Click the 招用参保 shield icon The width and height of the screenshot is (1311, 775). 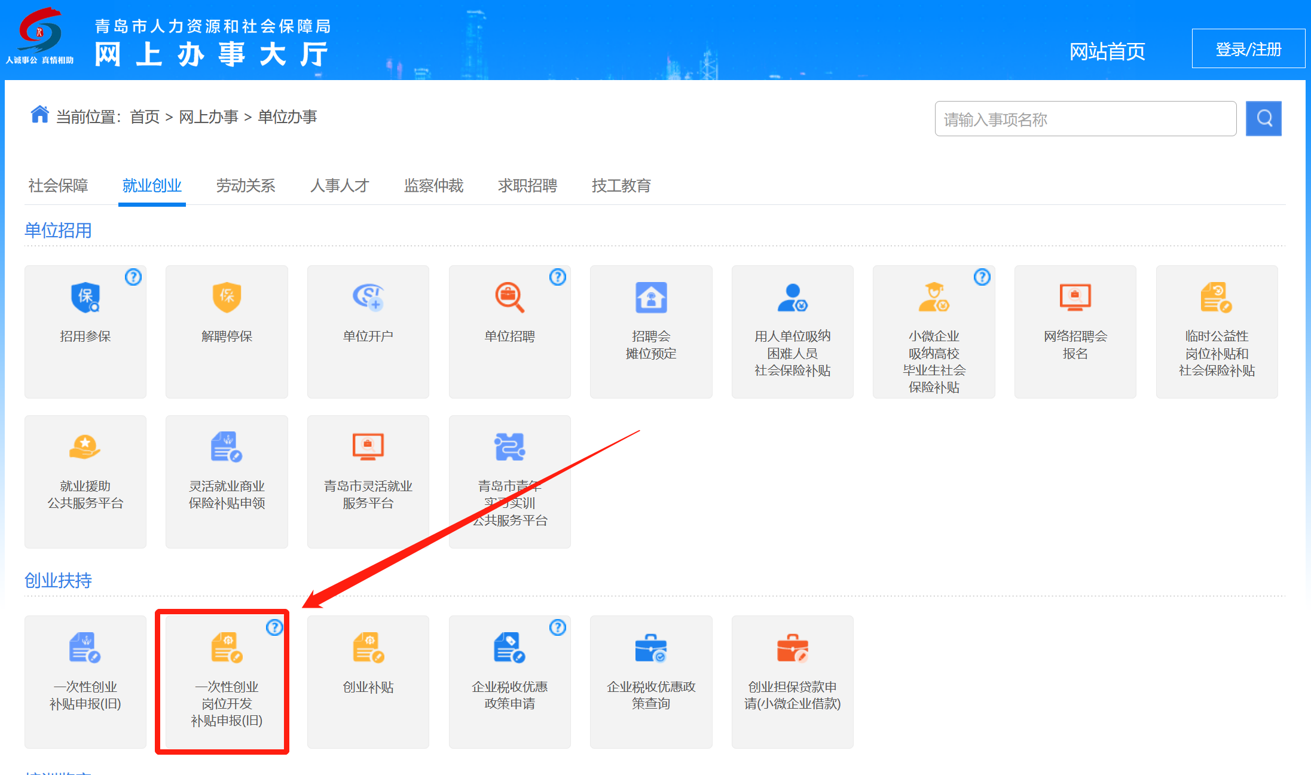click(x=85, y=298)
